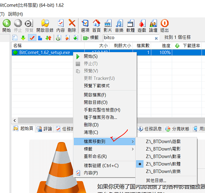Click the bitco search input field
Screen dimensions: 205x193
129,38
